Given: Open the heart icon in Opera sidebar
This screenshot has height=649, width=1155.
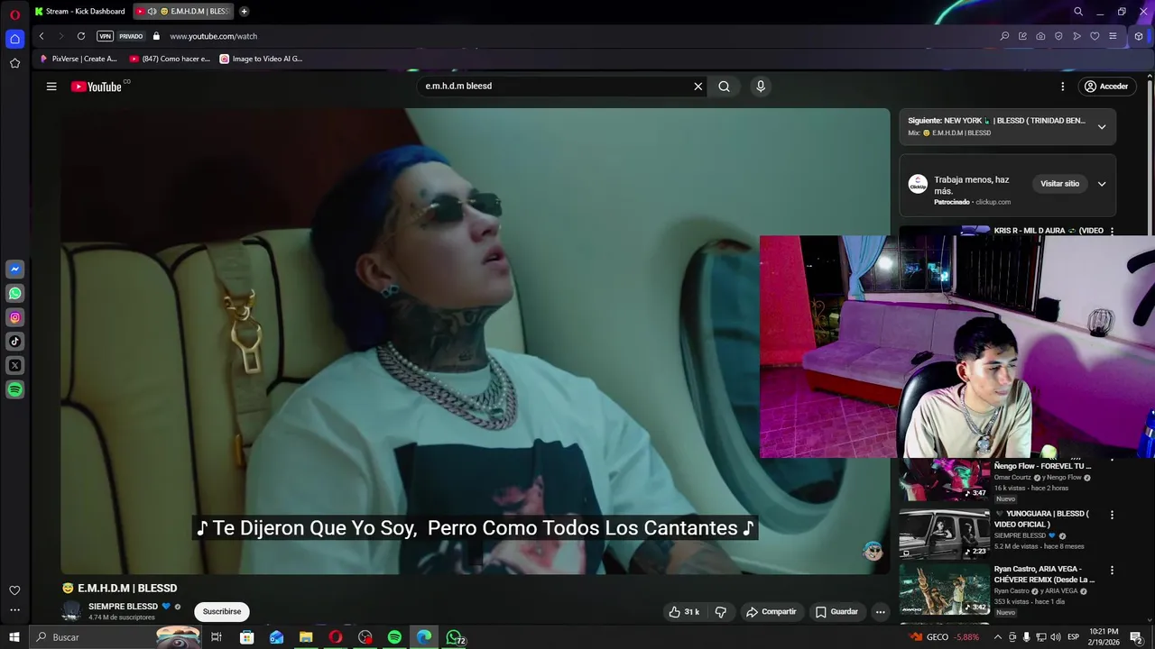Looking at the screenshot, I should (x=14, y=590).
